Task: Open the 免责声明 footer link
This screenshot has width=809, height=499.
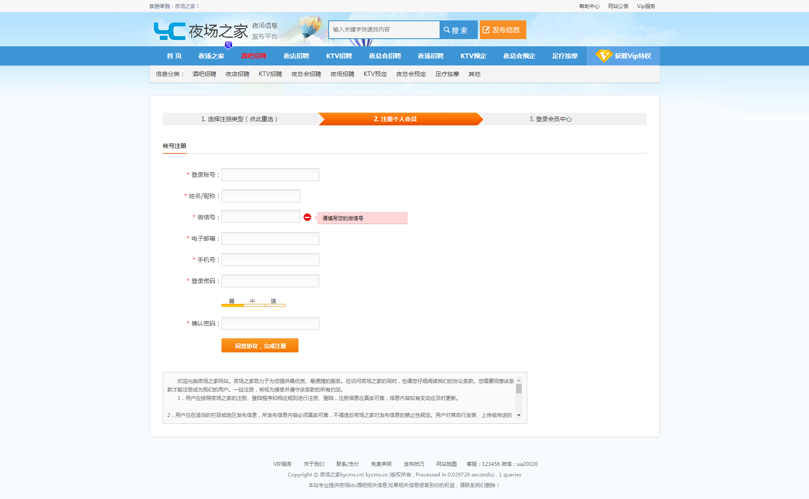Action: pos(381,464)
